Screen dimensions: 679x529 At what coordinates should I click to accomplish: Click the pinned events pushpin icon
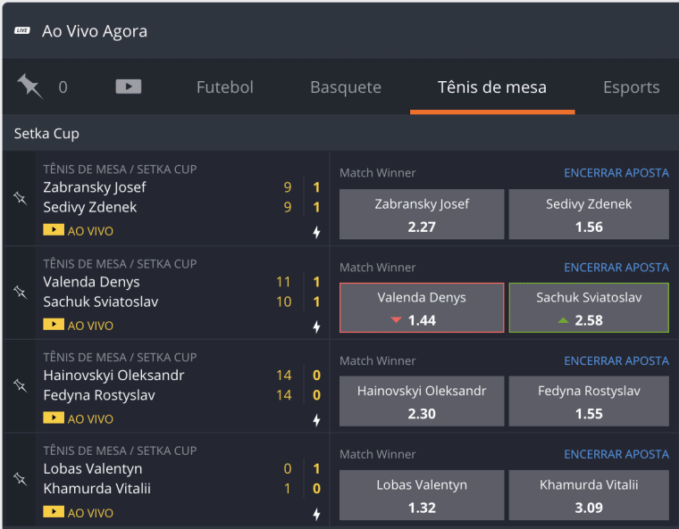[x=29, y=87]
